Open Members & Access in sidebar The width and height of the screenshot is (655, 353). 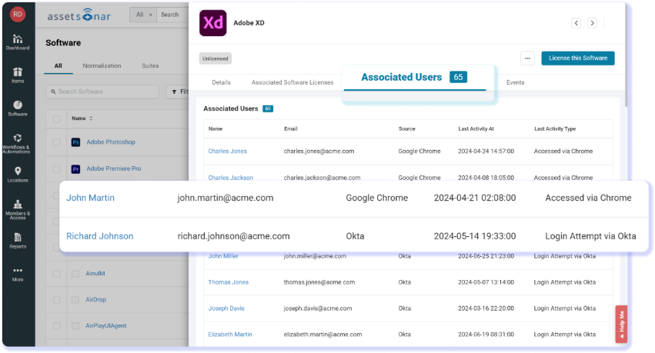pyautogui.click(x=18, y=209)
